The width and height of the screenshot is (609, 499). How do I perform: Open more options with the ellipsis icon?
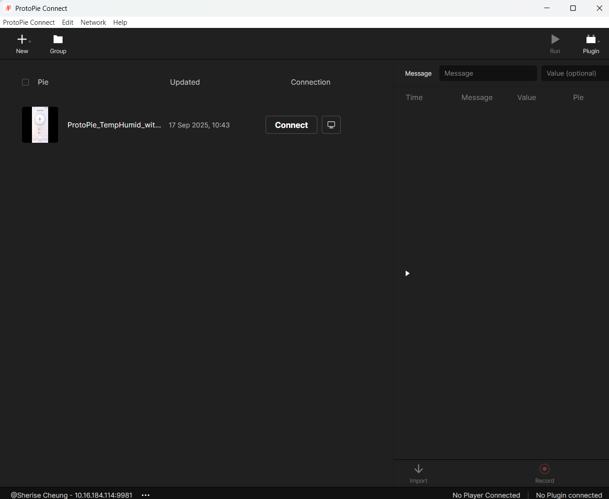145,494
